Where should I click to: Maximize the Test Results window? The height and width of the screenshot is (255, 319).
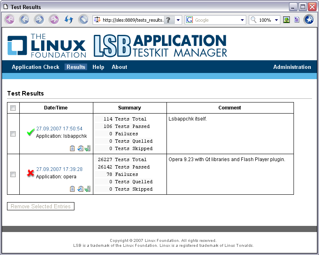[303, 7]
